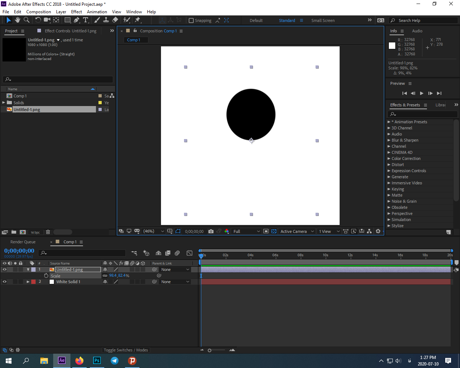
Task: Click the 16 bpc color depth button
Action: [35, 232]
